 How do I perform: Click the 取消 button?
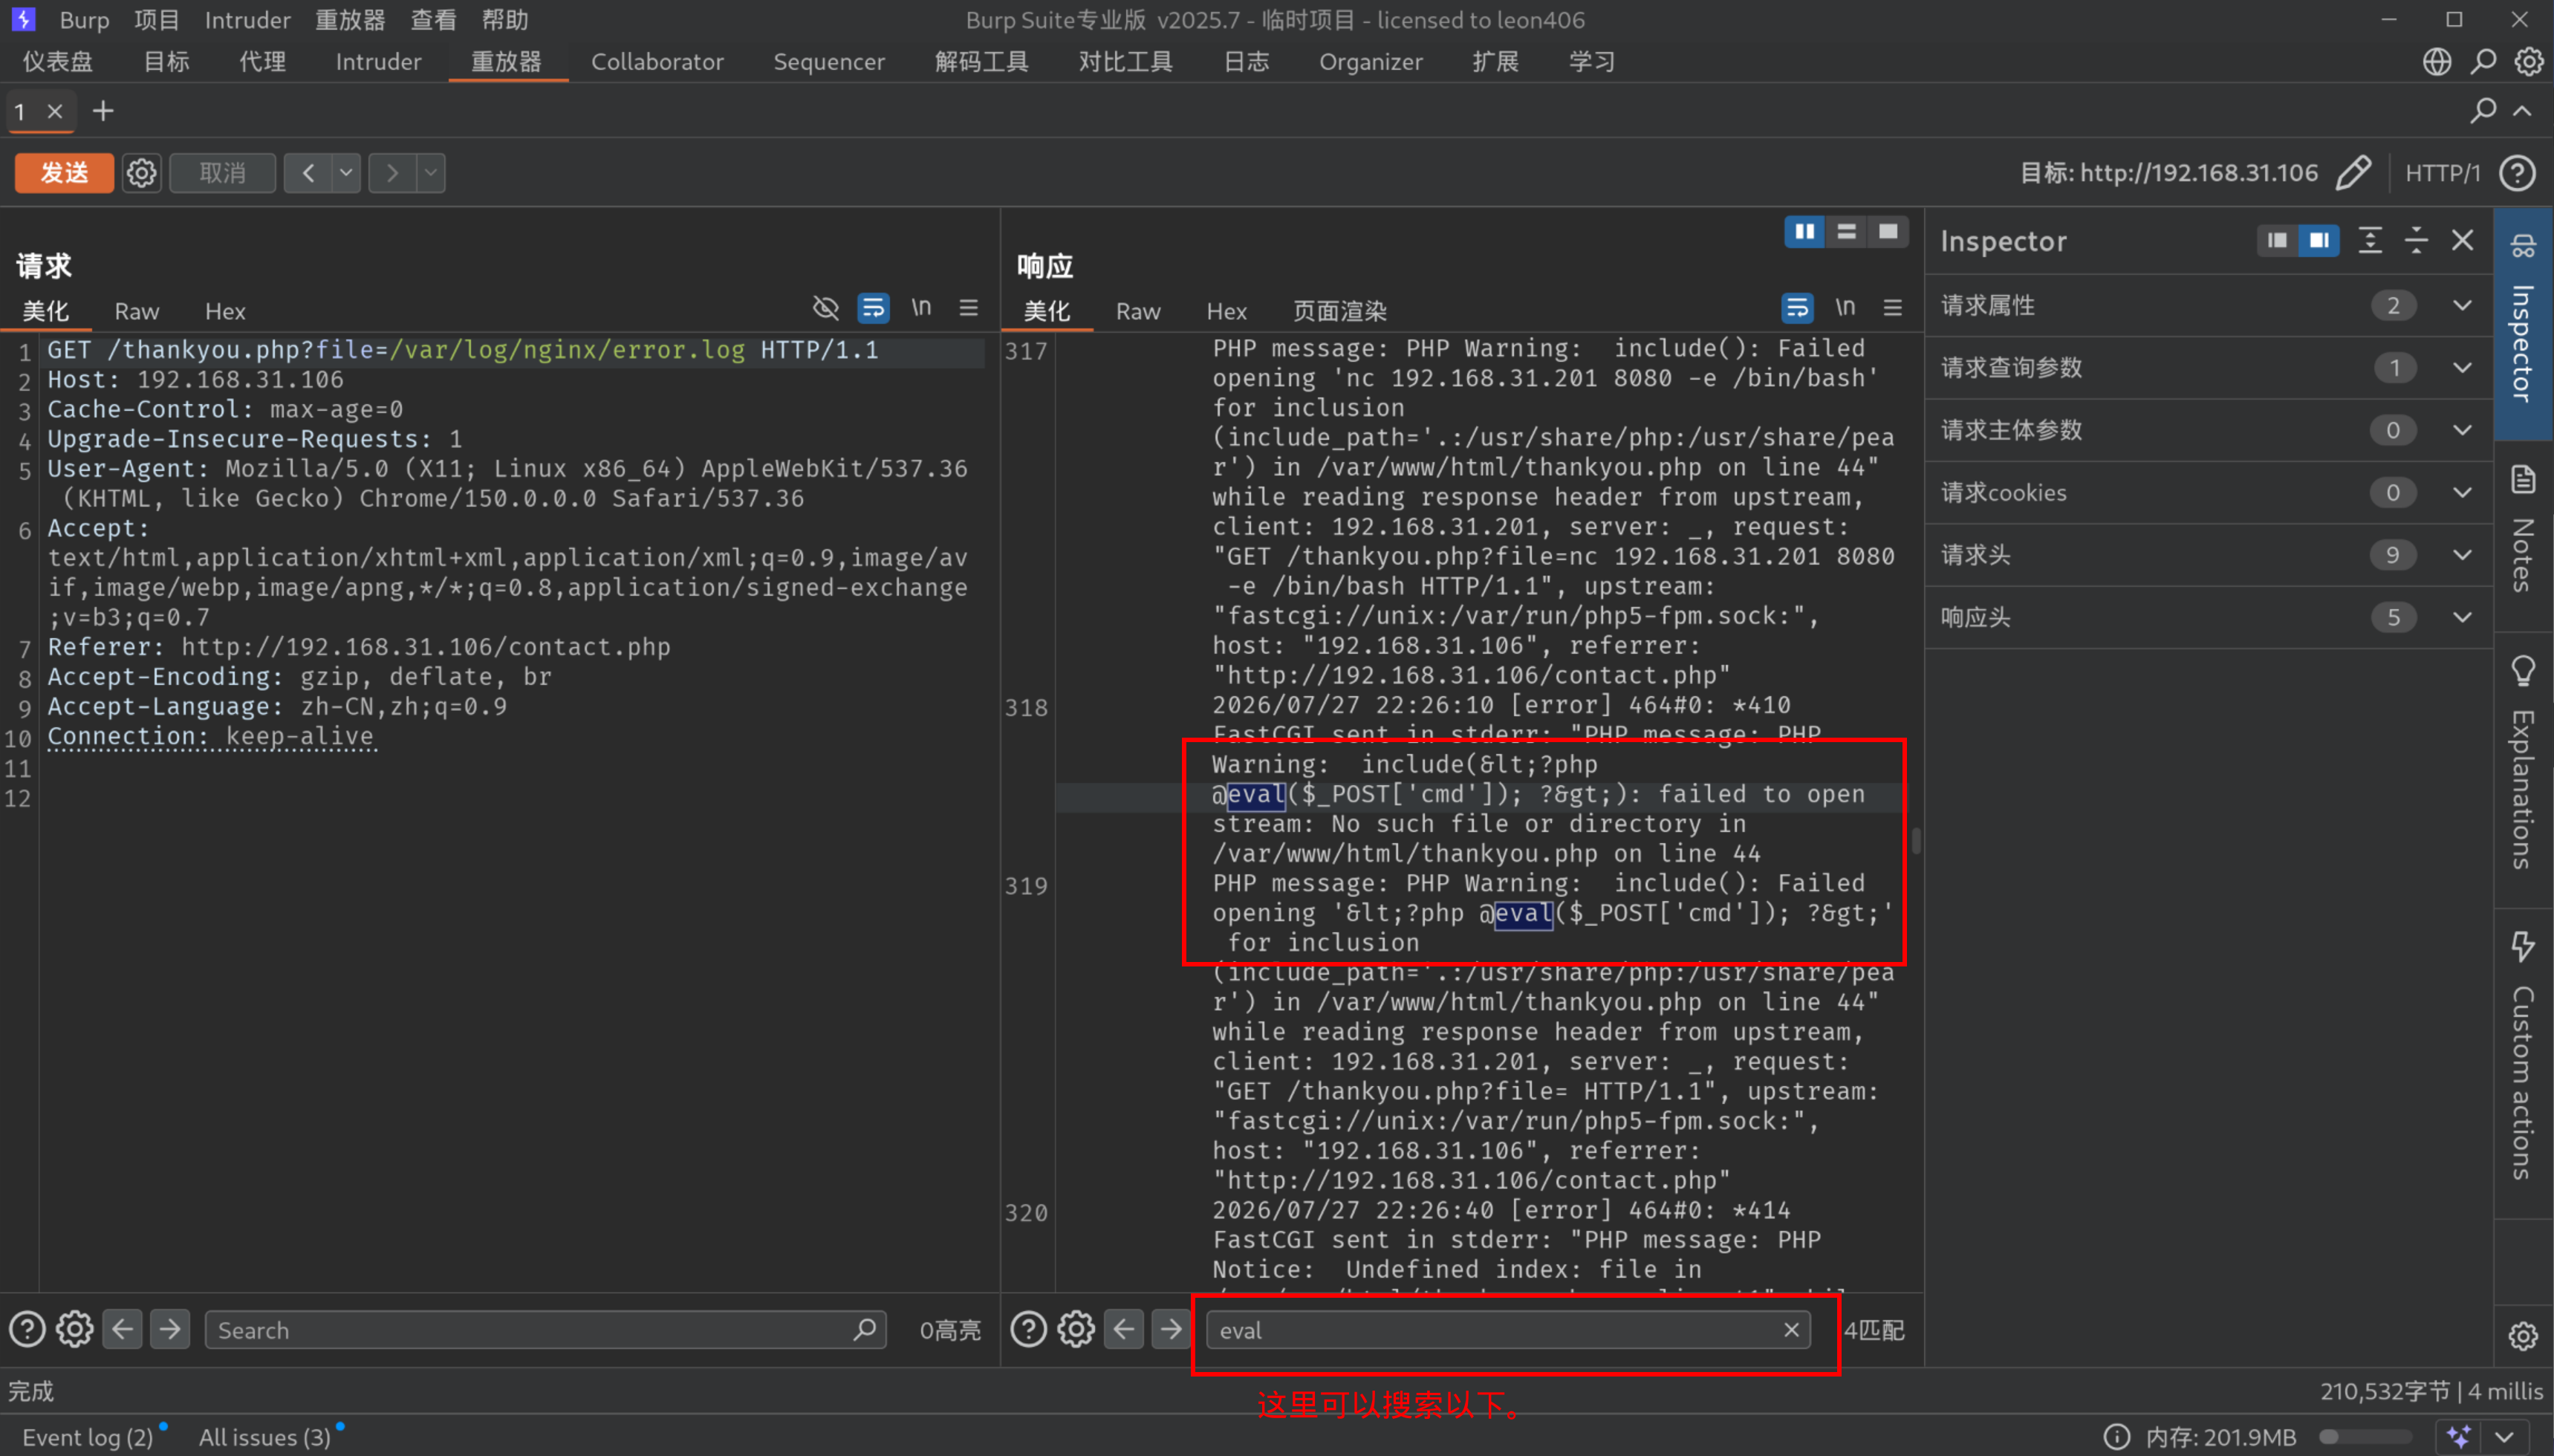pyautogui.click(x=222, y=173)
